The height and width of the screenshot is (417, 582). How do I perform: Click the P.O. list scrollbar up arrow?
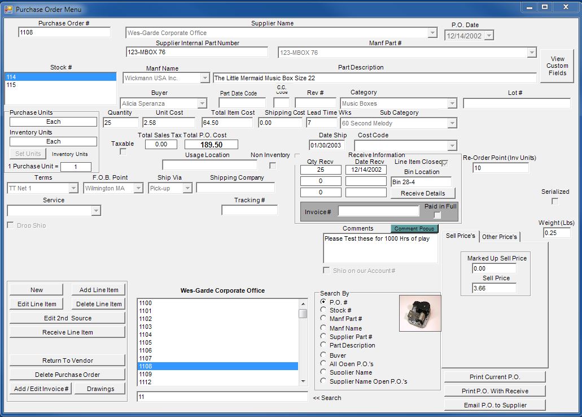click(x=303, y=303)
